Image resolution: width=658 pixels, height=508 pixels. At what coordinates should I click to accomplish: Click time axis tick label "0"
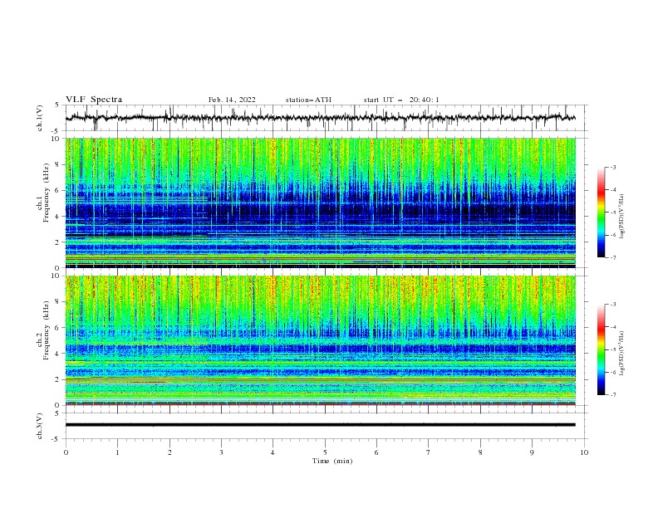coord(66,452)
